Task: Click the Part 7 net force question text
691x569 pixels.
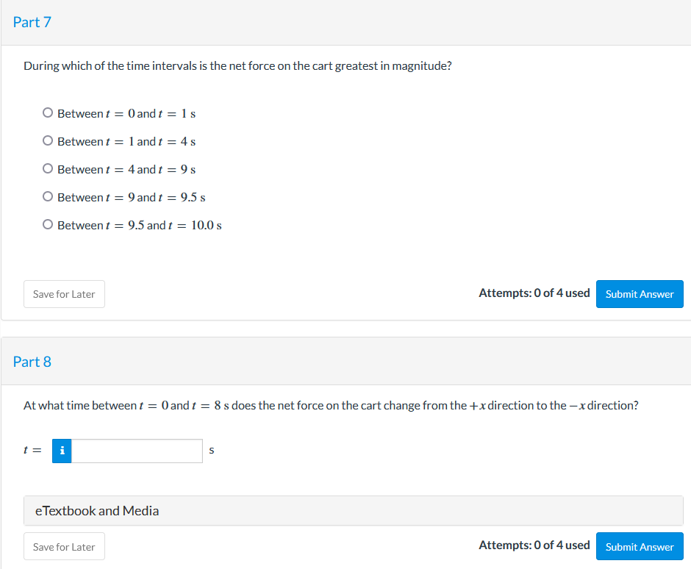Action: tap(237, 66)
